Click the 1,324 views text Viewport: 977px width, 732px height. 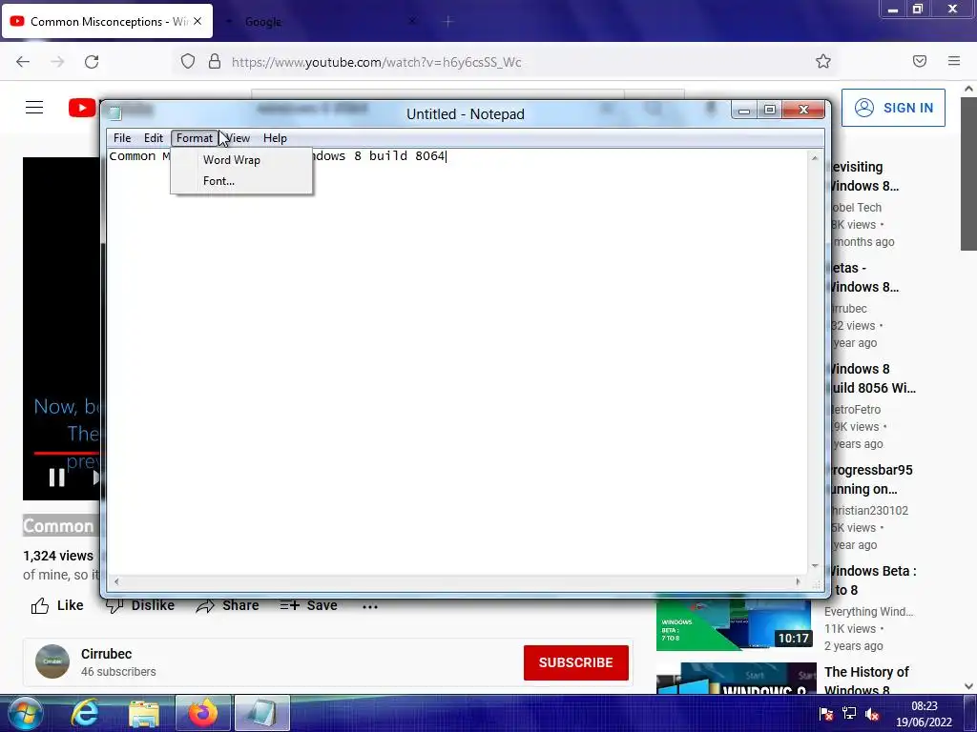click(58, 556)
